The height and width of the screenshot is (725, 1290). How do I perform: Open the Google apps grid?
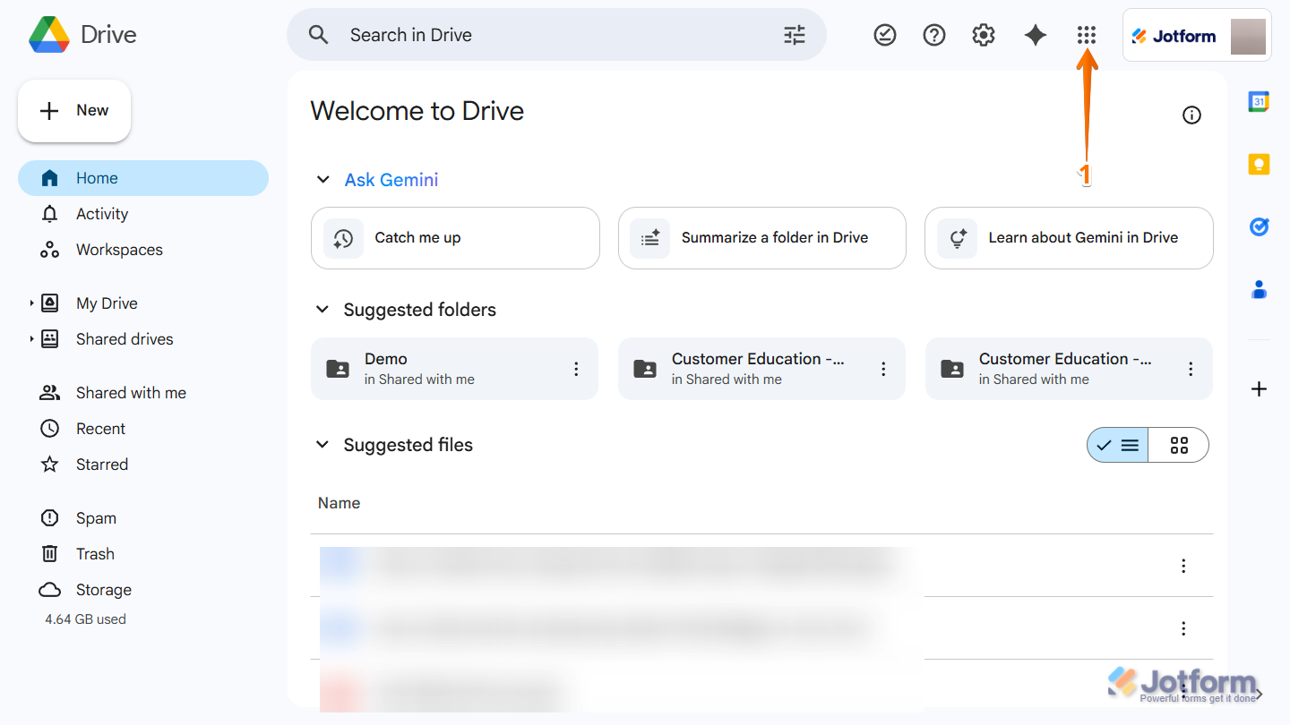pyautogui.click(x=1086, y=35)
